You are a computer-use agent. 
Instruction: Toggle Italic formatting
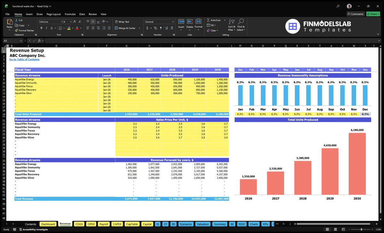46,28
